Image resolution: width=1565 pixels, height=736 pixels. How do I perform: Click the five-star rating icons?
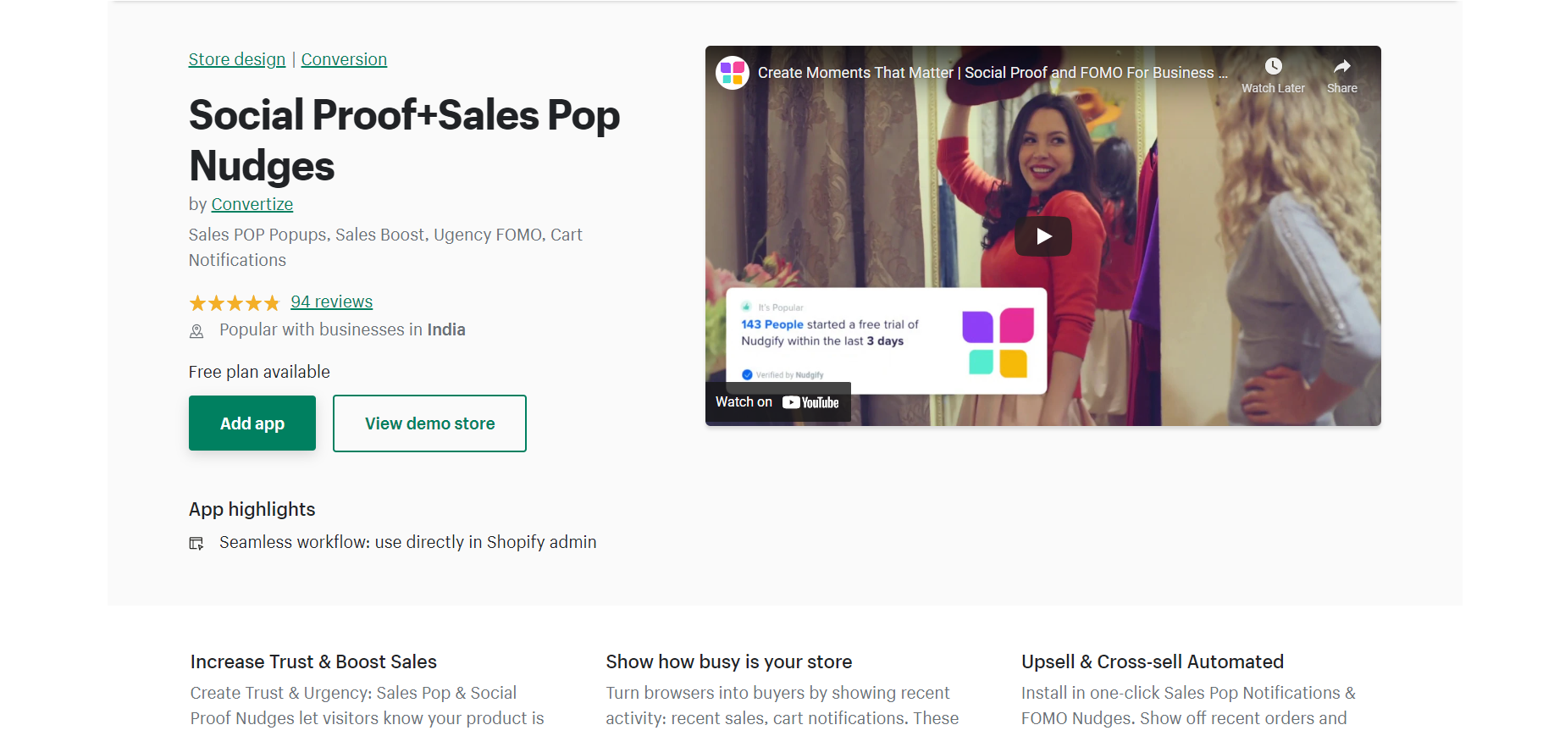[234, 303]
